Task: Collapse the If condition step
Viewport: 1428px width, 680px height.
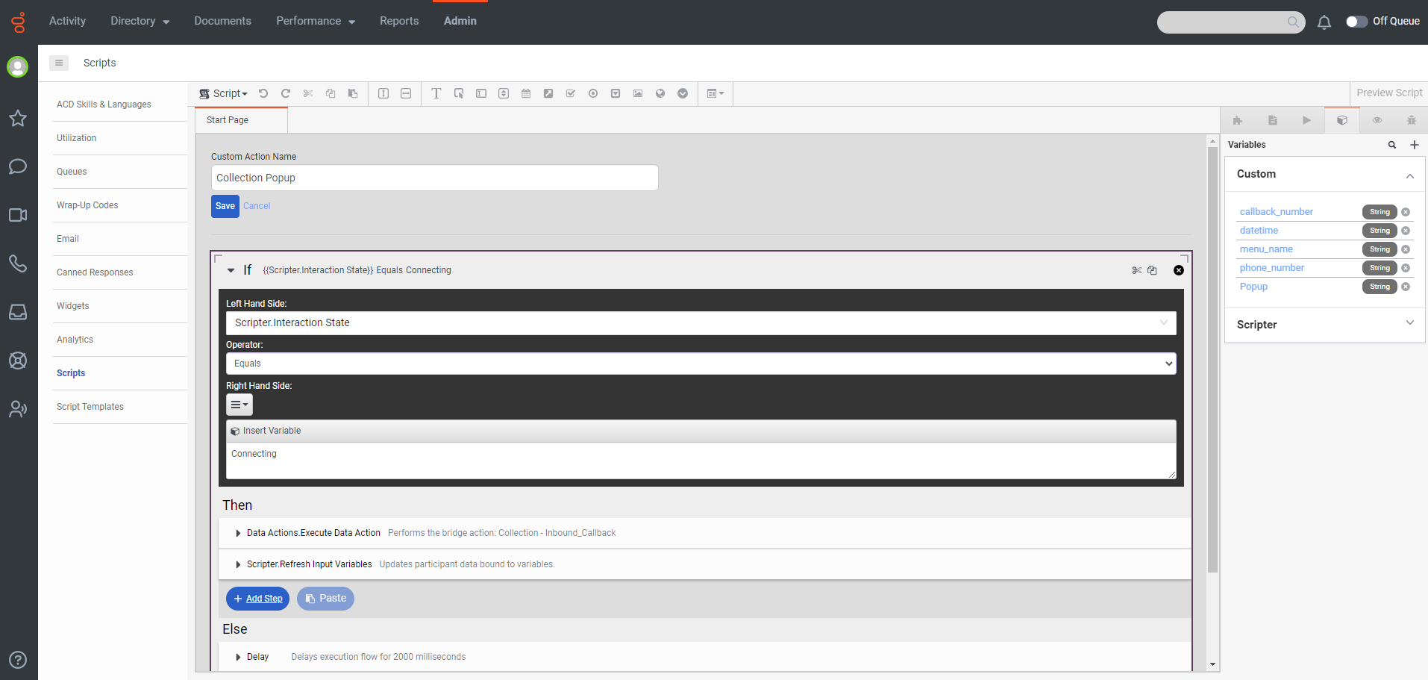Action: (x=231, y=270)
